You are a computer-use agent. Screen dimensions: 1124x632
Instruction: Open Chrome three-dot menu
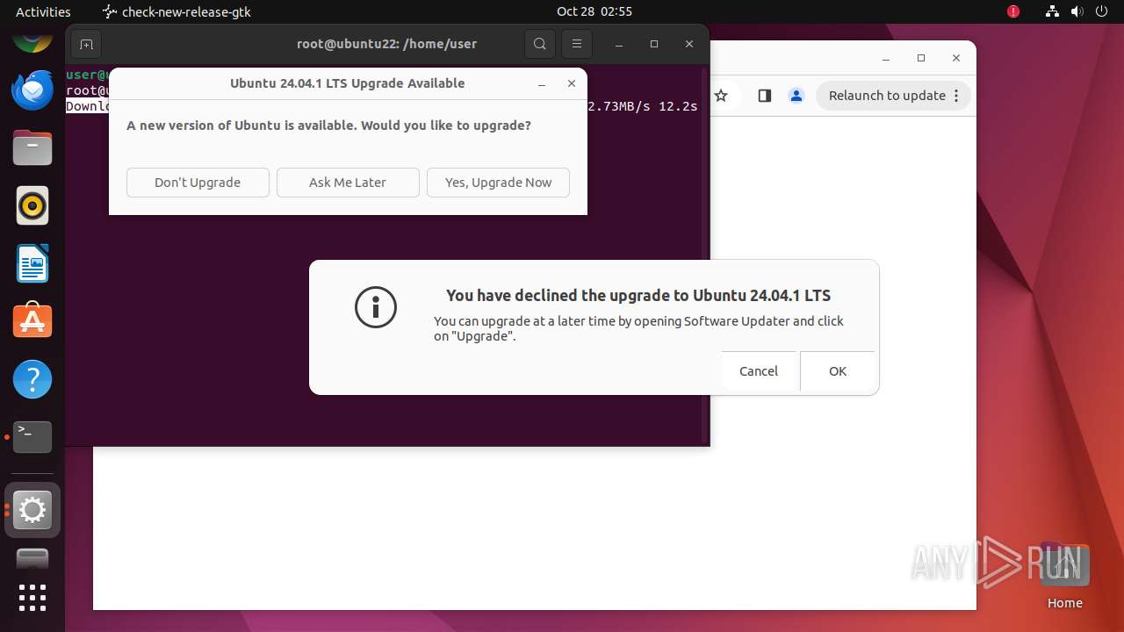(957, 96)
